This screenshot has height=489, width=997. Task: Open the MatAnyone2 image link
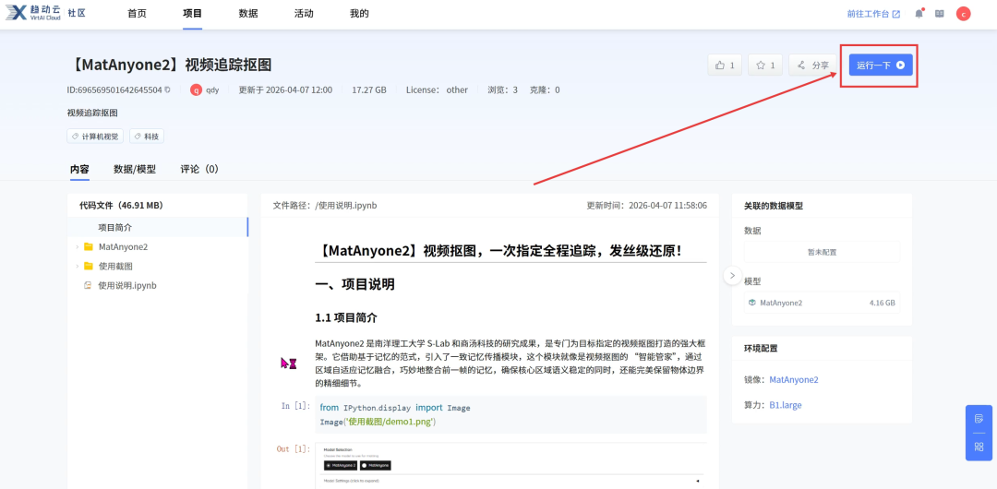(794, 379)
